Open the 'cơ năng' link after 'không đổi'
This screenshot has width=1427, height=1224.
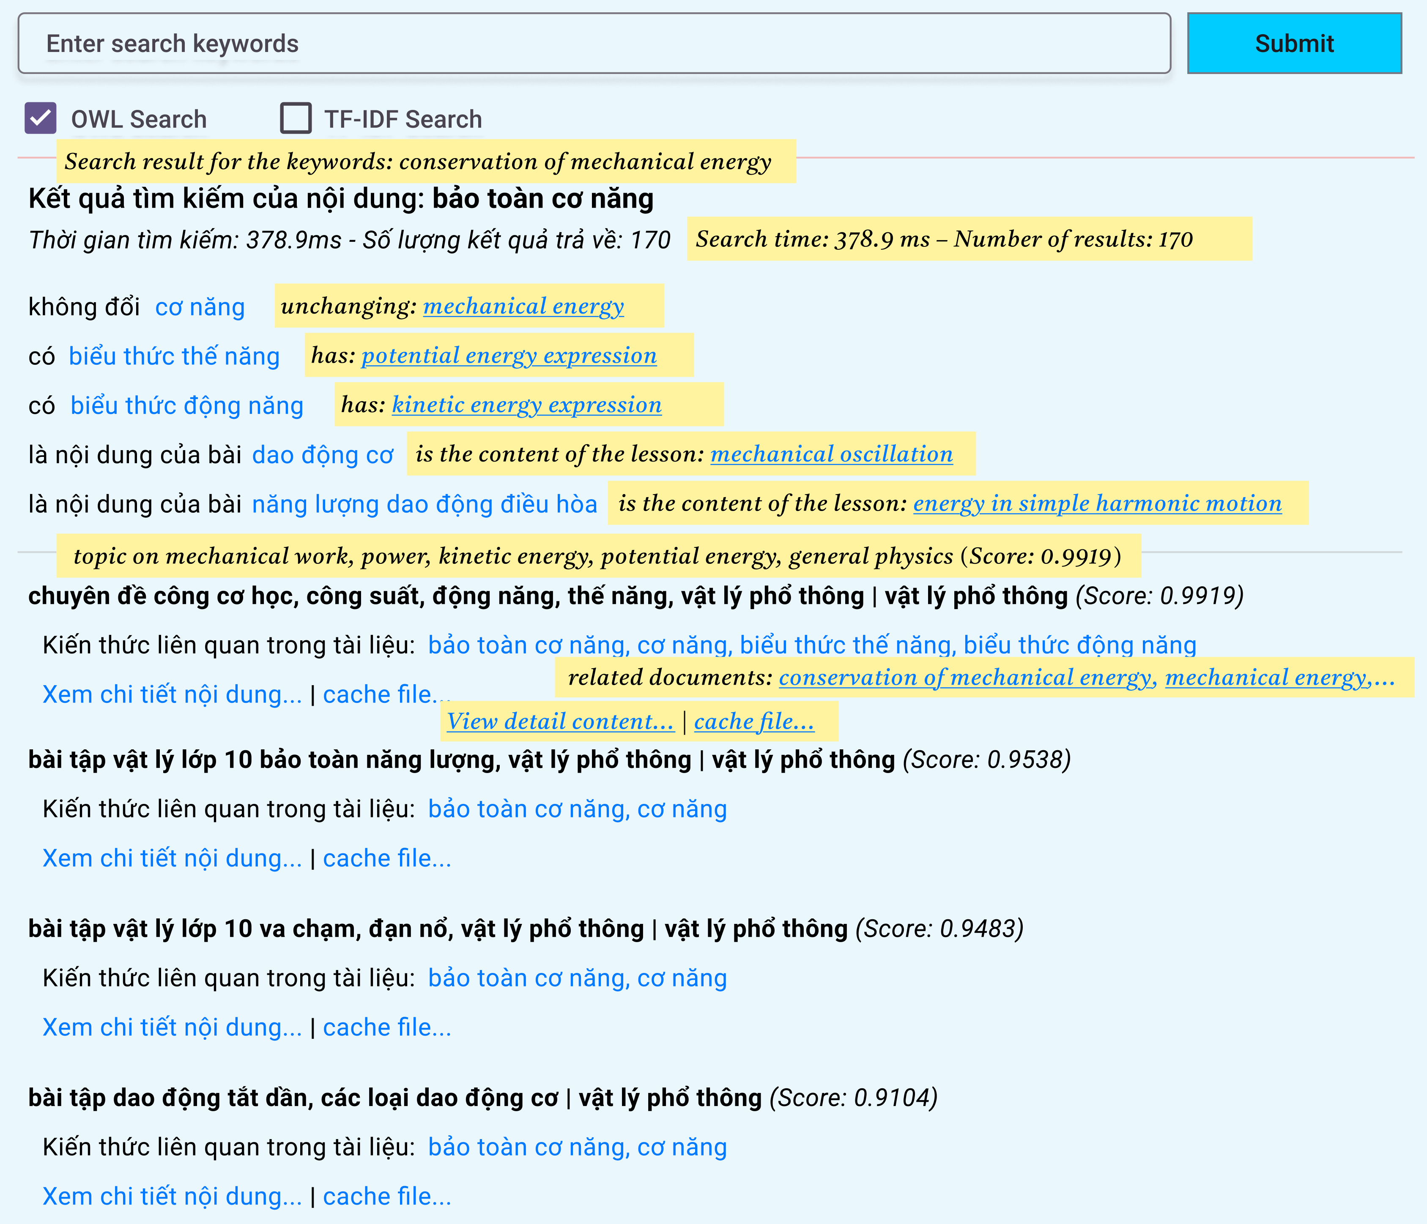tap(200, 307)
